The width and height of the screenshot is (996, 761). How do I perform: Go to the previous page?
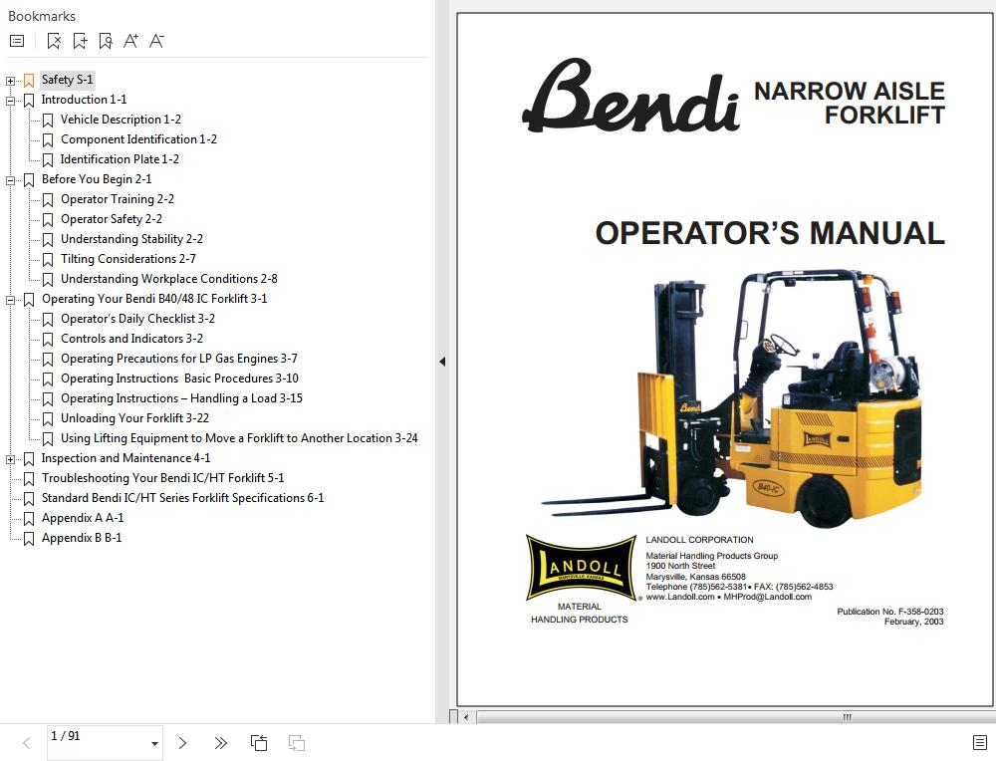tap(27, 743)
